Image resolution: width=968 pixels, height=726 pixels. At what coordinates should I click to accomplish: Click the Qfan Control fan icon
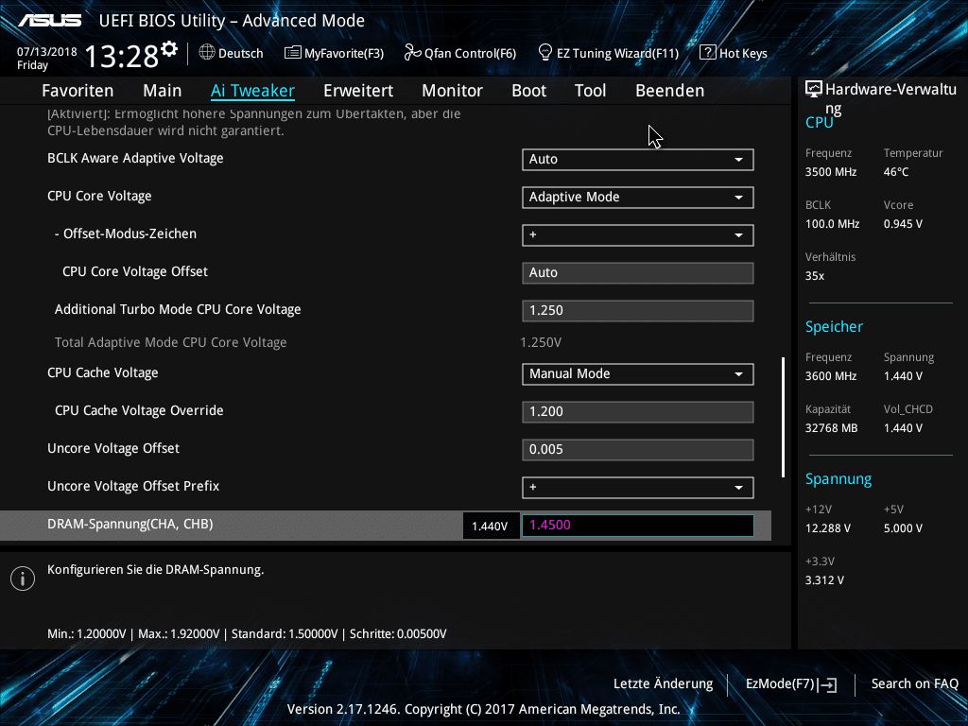click(x=412, y=53)
